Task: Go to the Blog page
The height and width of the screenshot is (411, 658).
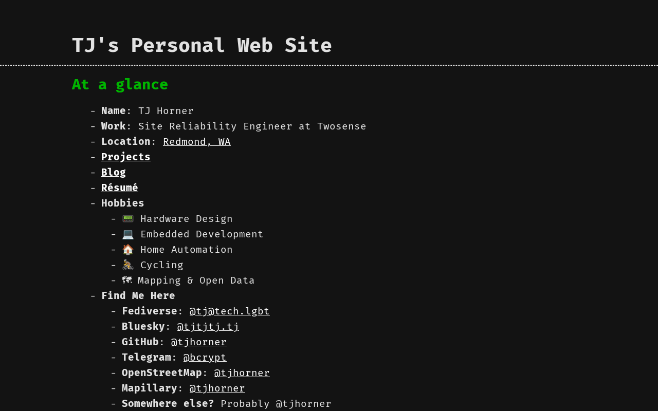Action: click(x=113, y=173)
